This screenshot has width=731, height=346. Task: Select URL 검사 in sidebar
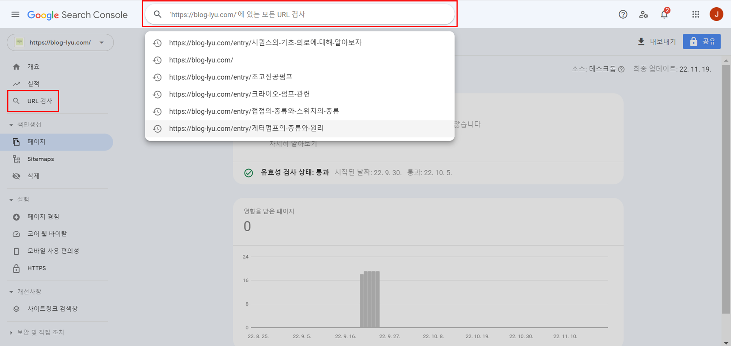pyautogui.click(x=33, y=101)
